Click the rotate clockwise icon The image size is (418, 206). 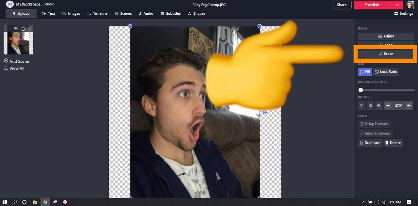[362, 105]
